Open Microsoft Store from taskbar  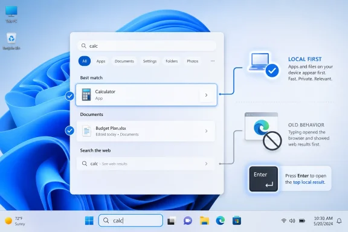[x=237, y=221]
